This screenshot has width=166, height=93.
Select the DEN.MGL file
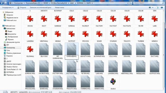tap(127, 50)
